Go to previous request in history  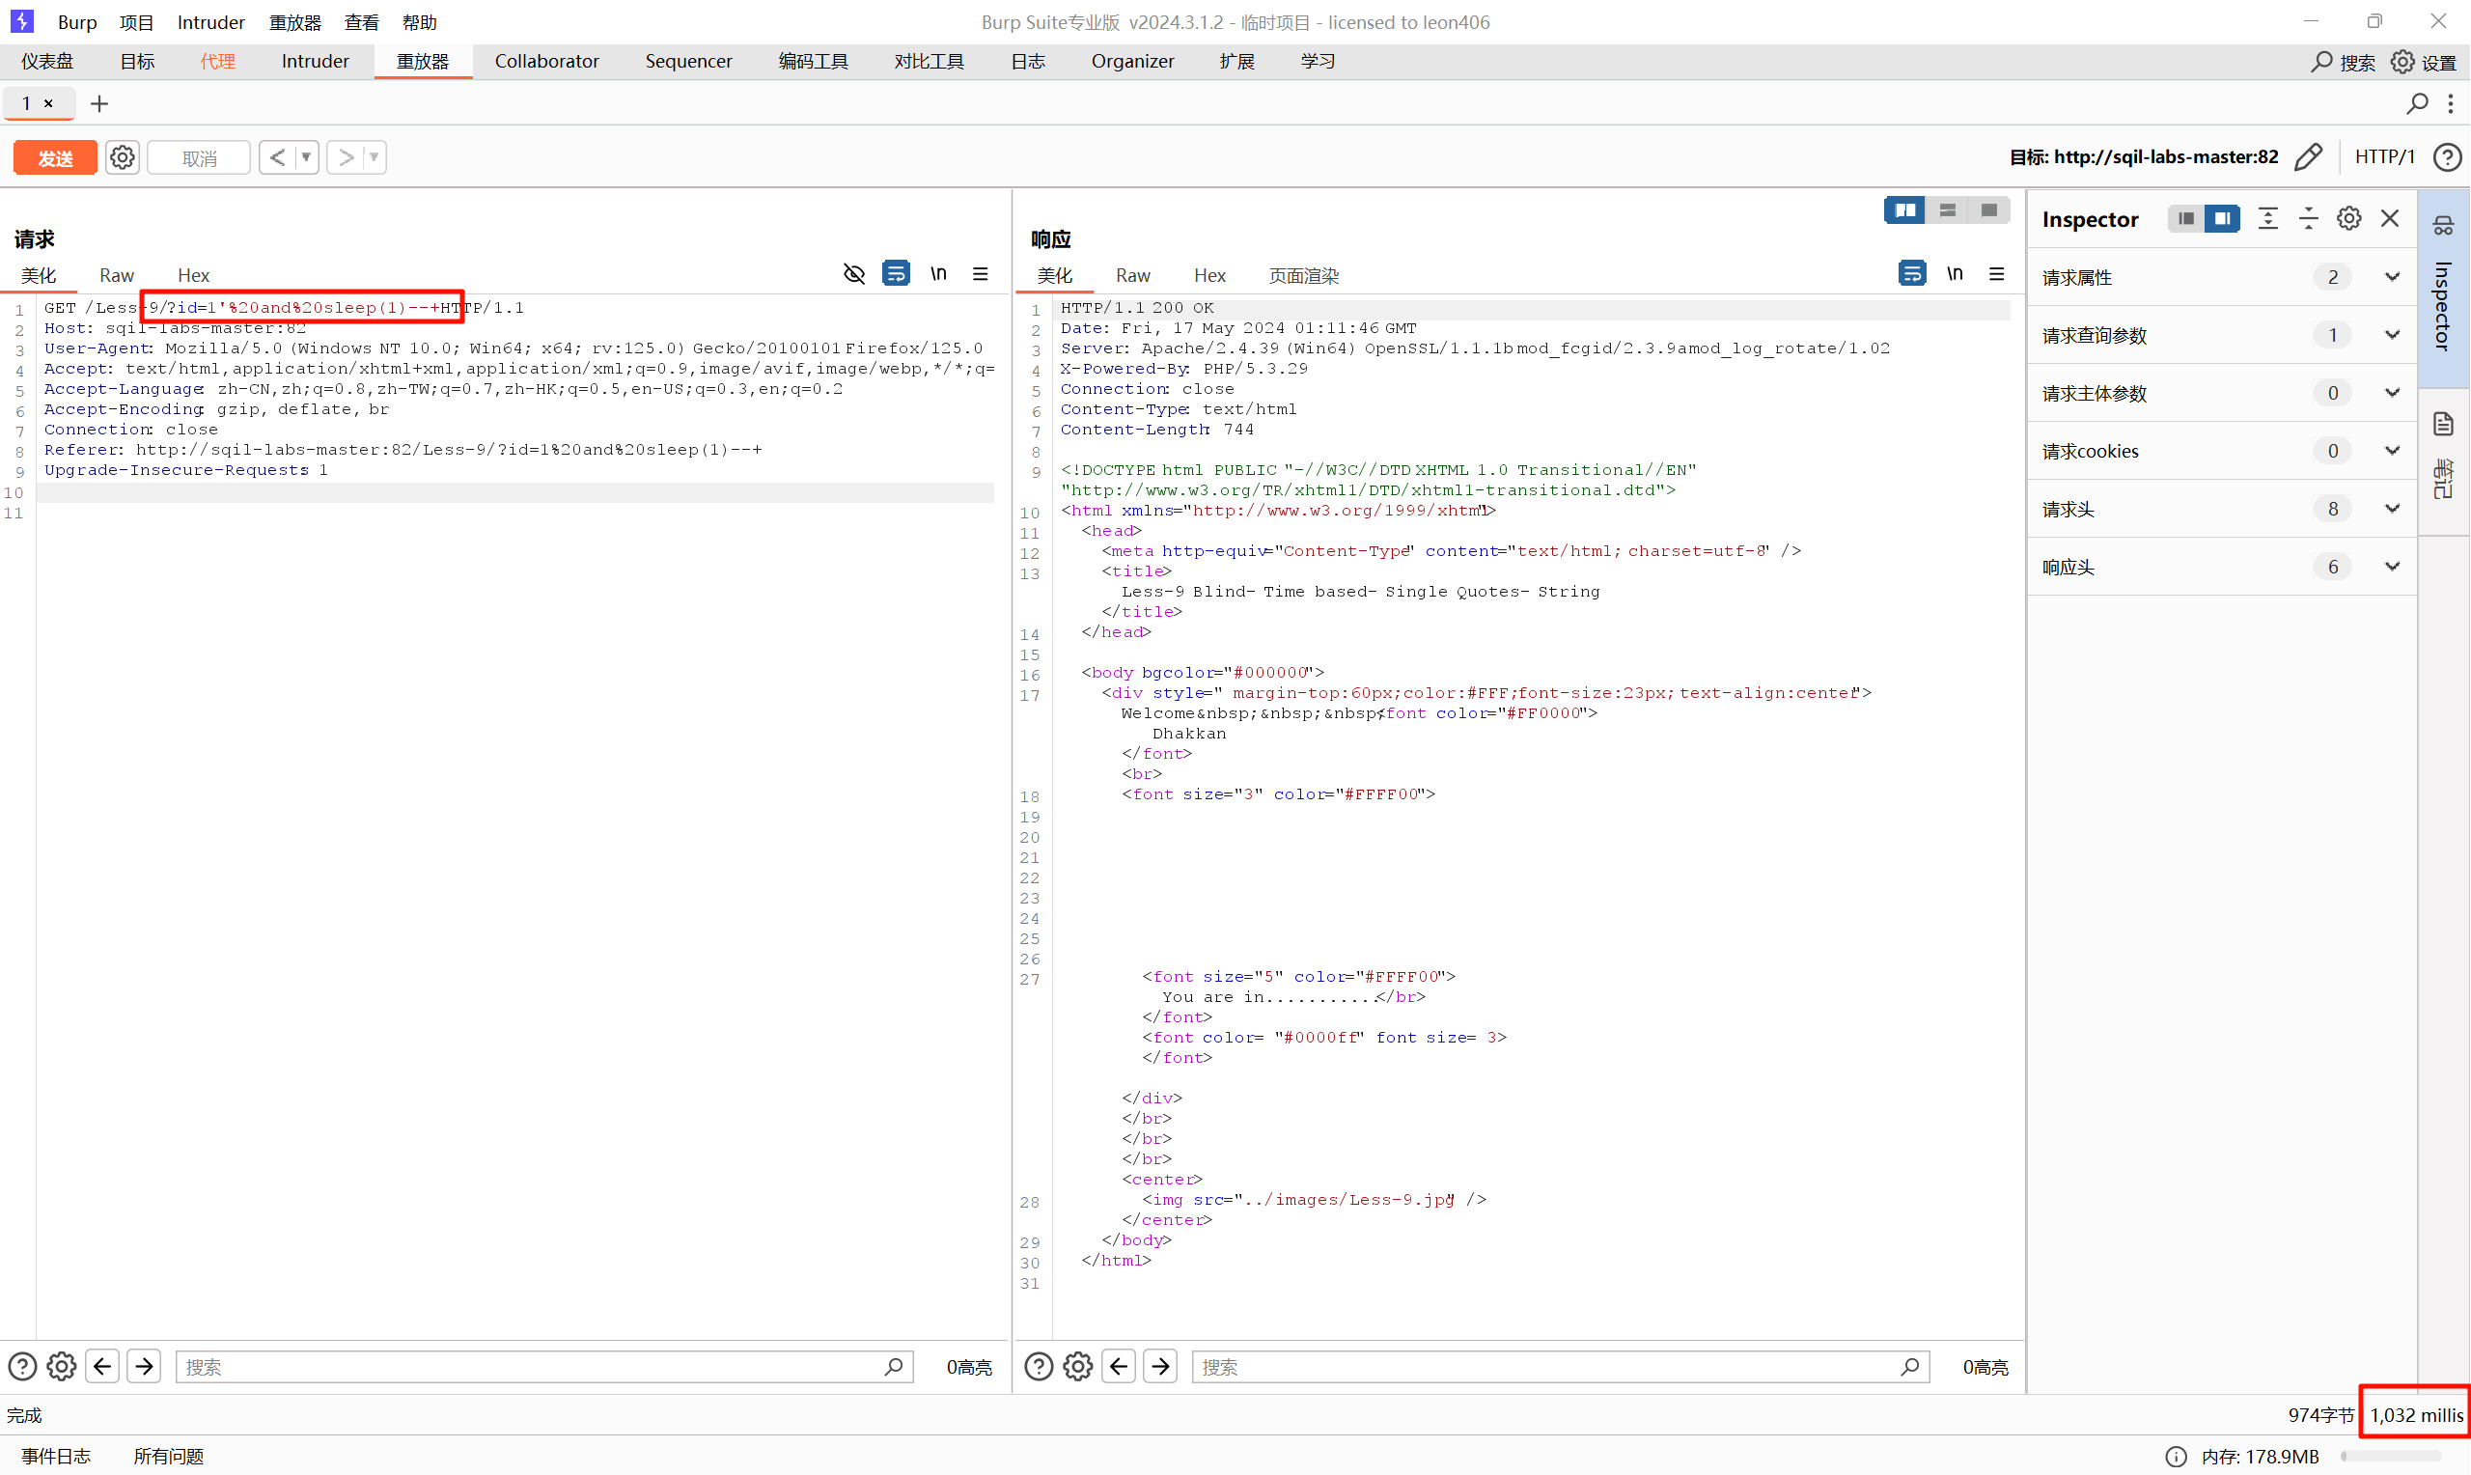pos(277,157)
